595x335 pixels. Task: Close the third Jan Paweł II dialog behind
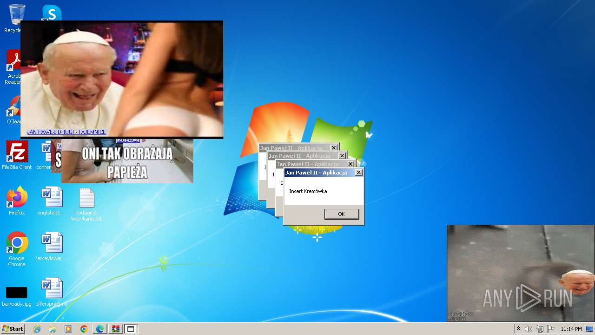point(342,156)
